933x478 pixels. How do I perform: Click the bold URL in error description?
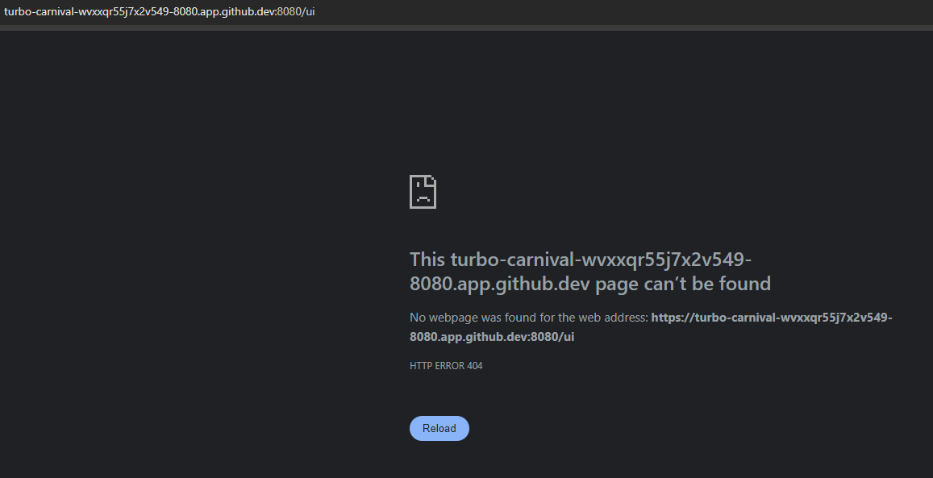pos(651,327)
